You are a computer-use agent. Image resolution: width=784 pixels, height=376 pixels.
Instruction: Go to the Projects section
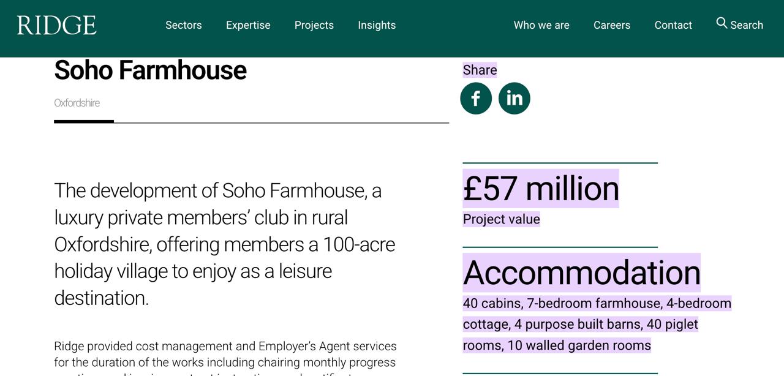pos(314,25)
